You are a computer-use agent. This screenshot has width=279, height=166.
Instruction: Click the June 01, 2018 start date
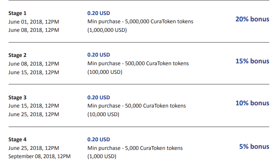point(34,22)
